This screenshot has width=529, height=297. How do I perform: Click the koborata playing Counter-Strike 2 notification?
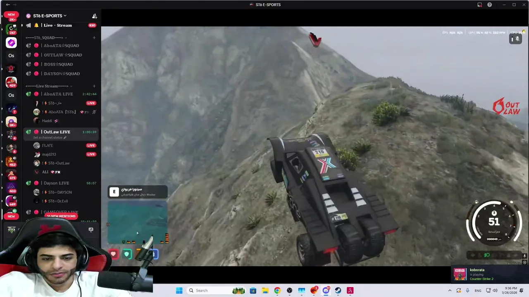(x=488, y=274)
